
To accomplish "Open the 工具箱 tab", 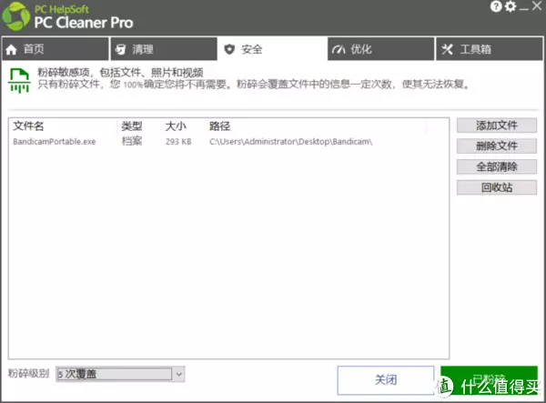I will [x=490, y=49].
